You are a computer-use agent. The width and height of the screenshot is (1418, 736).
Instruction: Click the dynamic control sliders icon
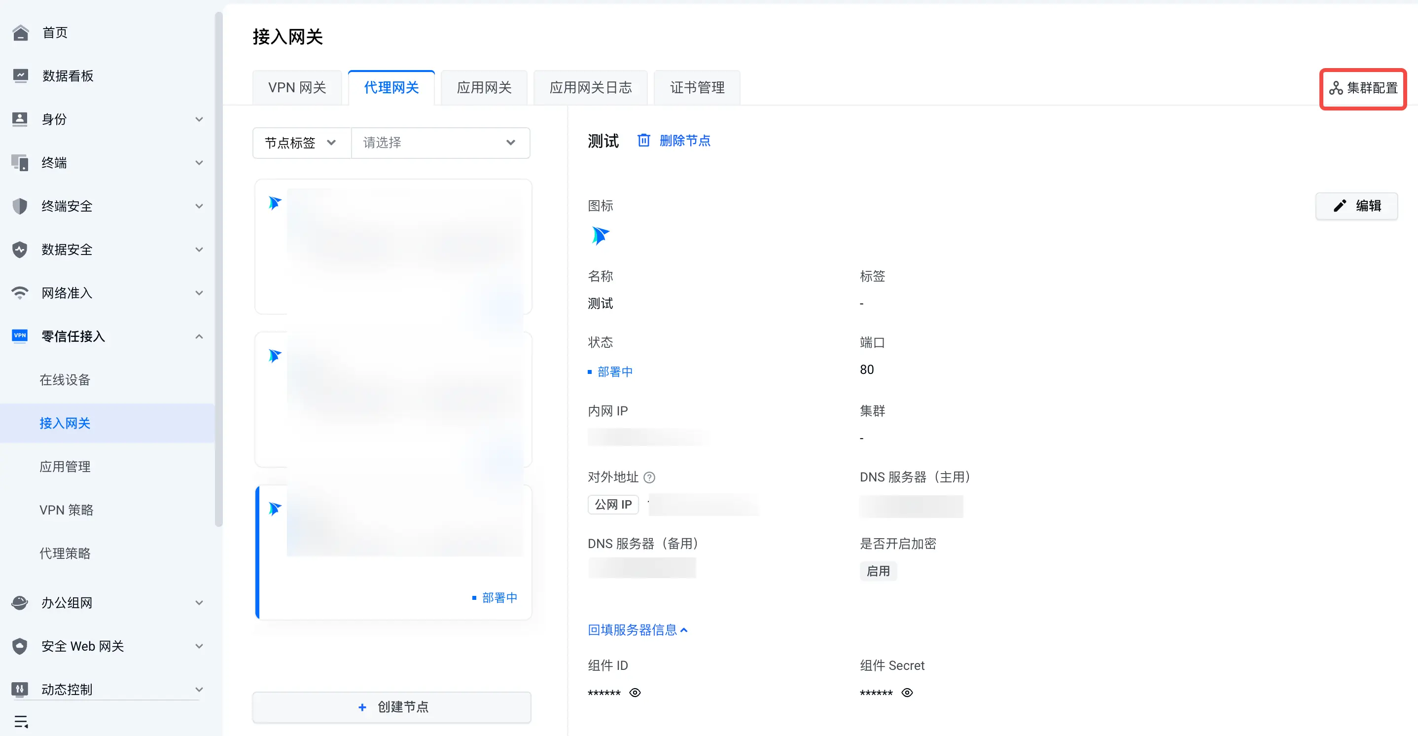[20, 689]
